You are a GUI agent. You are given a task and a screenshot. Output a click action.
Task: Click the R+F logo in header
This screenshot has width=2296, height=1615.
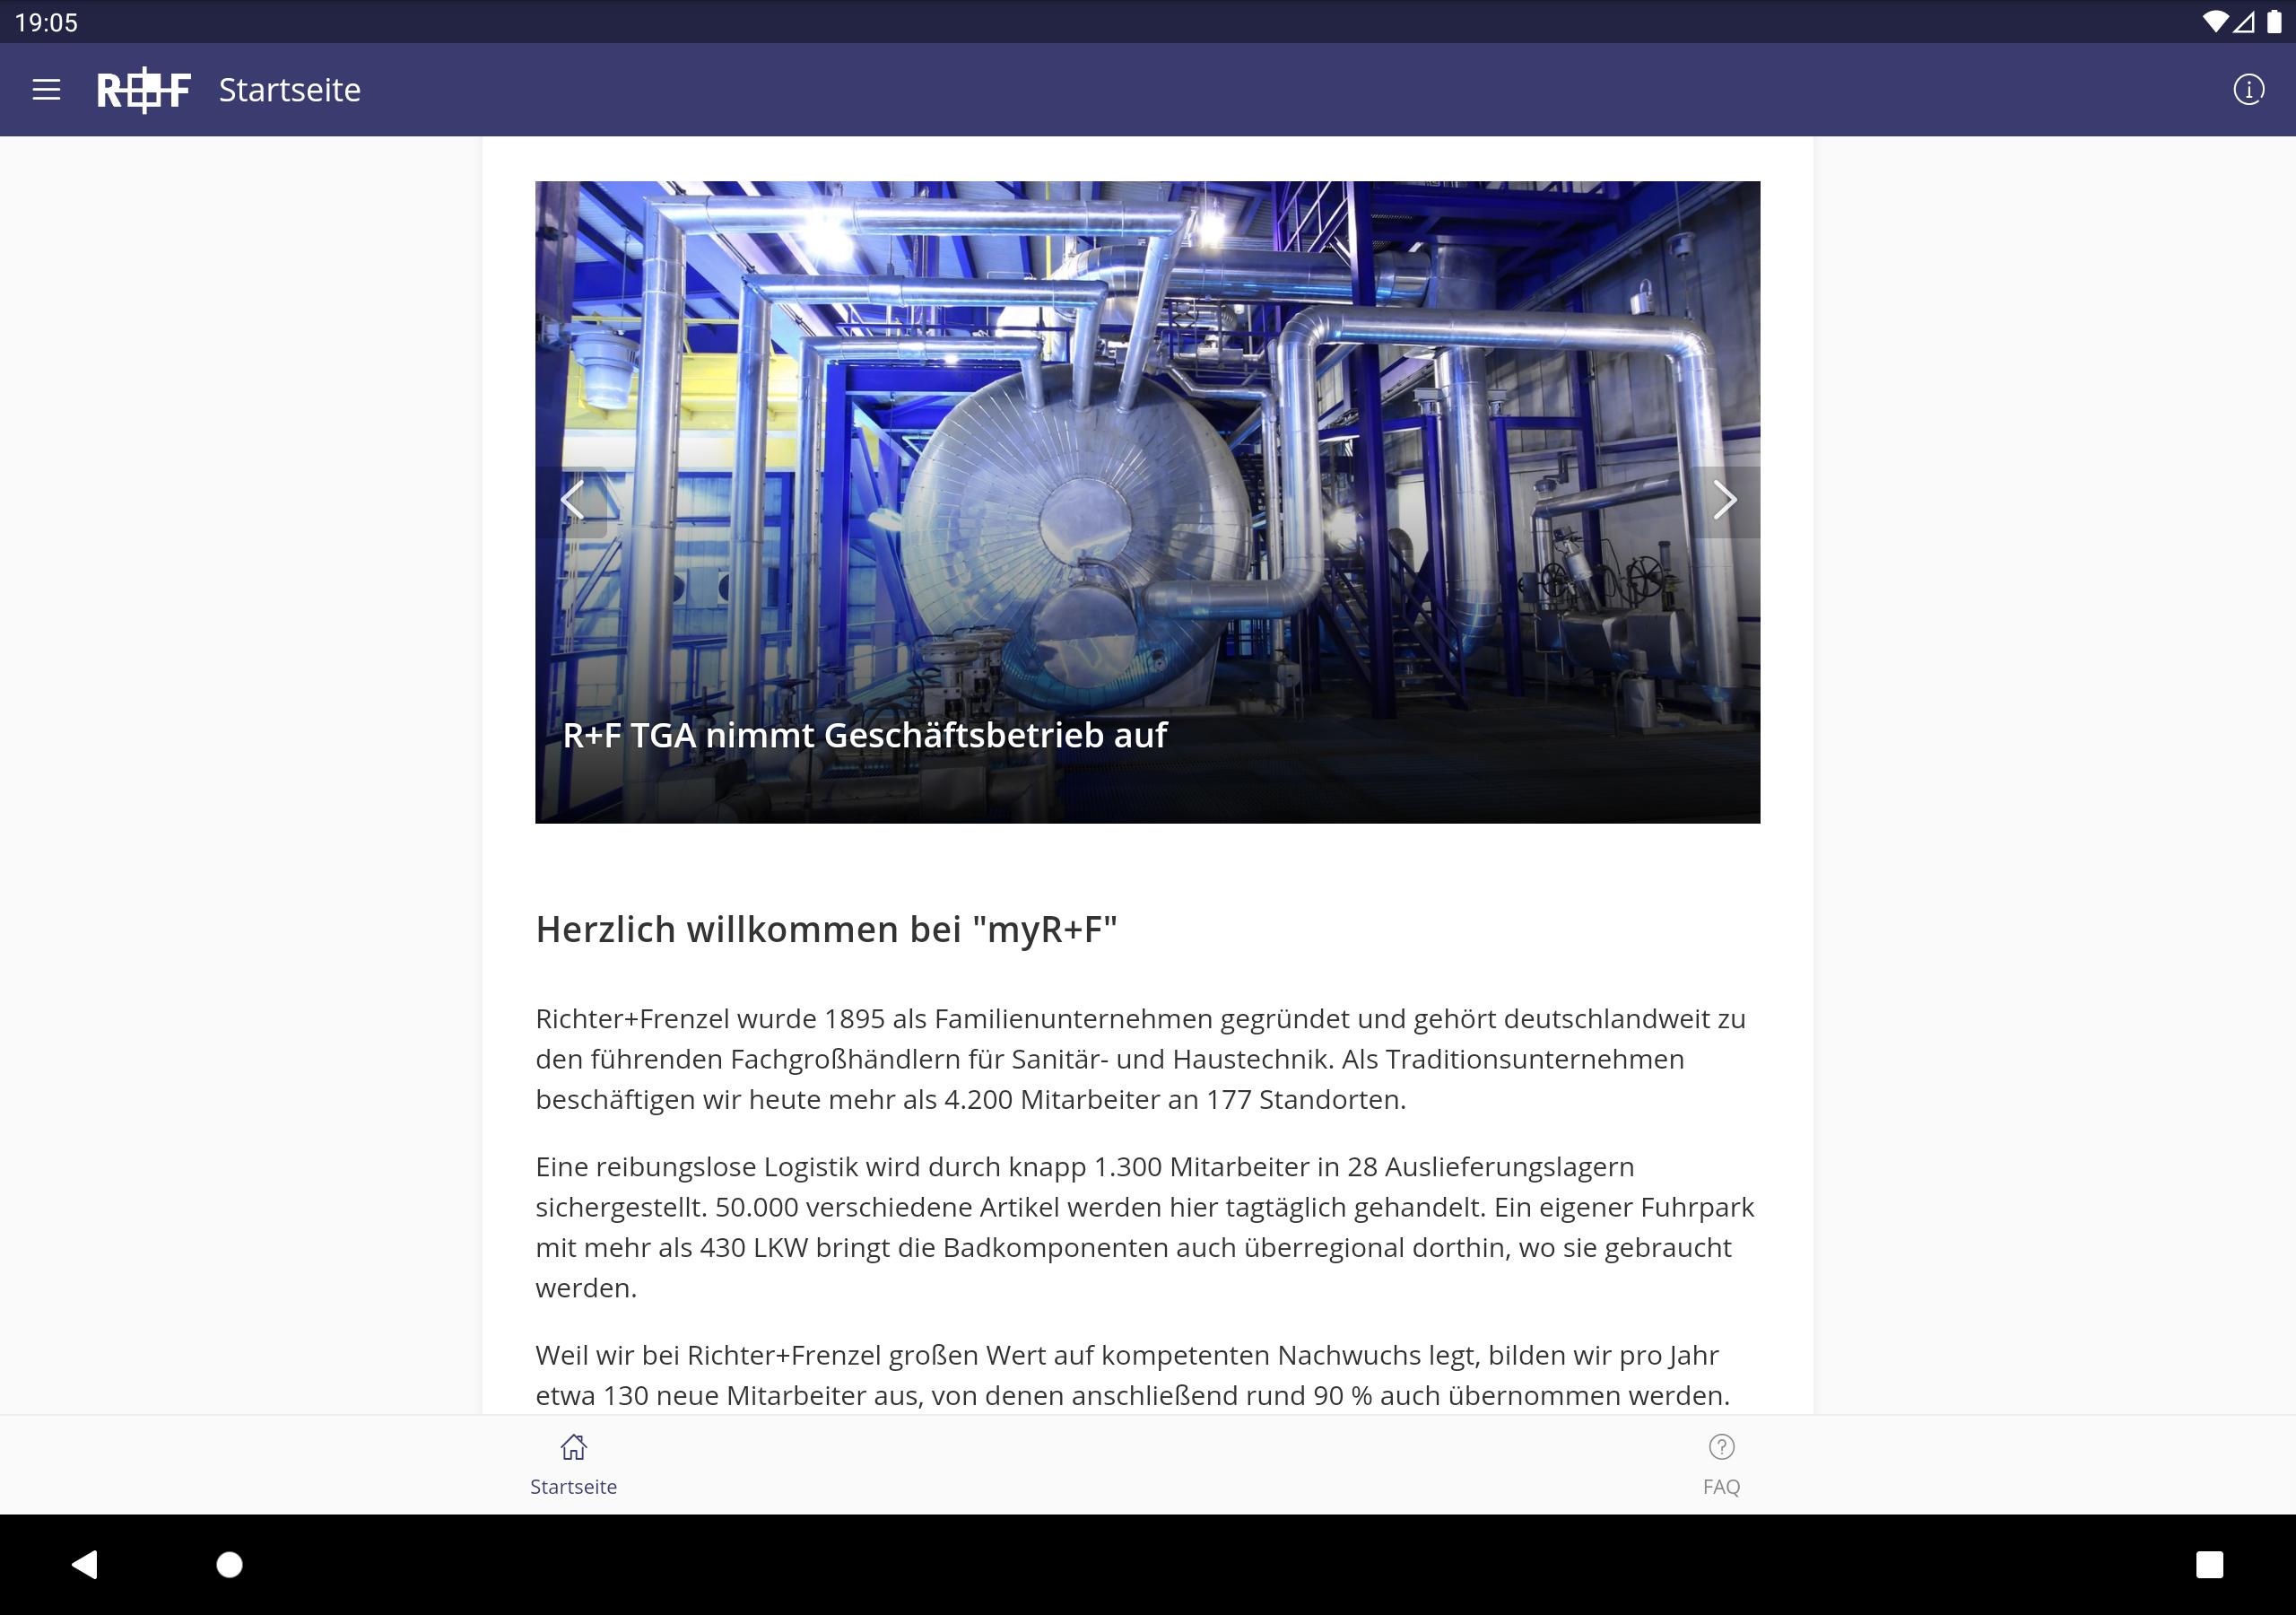[144, 90]
